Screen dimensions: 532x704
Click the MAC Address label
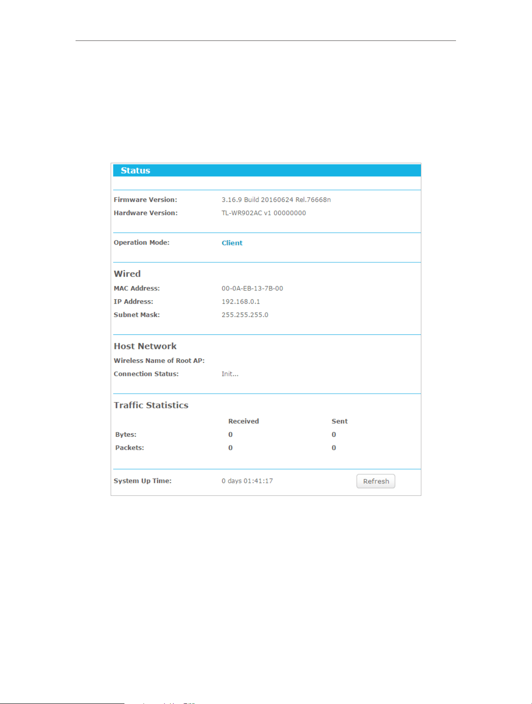pos(137,288)
